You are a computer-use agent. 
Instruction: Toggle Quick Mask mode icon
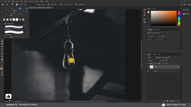point(2,73)
